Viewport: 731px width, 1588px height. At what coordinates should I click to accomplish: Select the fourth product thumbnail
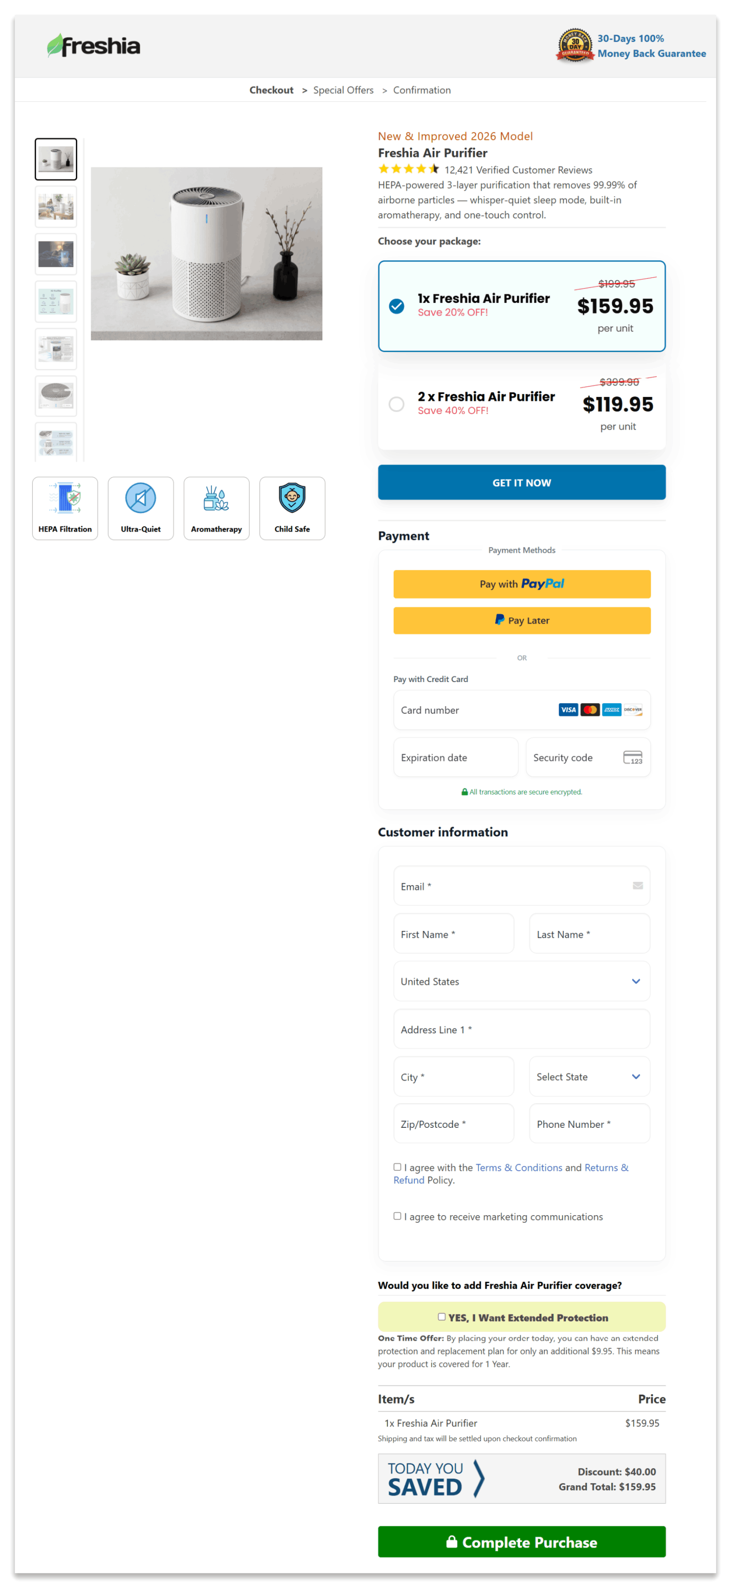tap(56, 301)
